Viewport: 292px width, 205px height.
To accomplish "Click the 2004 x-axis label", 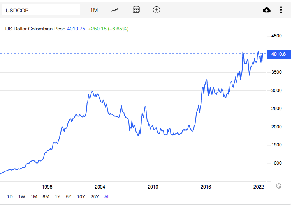I will pos(100,187).
